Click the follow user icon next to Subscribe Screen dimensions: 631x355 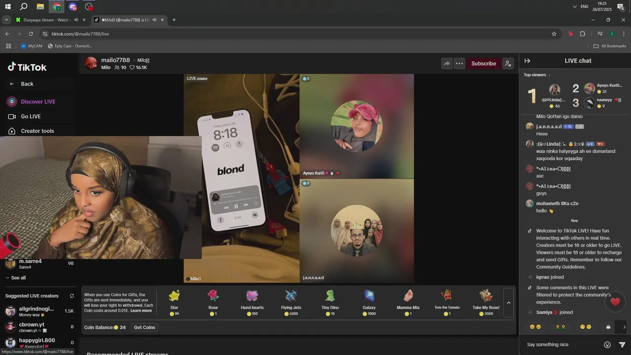508,64
